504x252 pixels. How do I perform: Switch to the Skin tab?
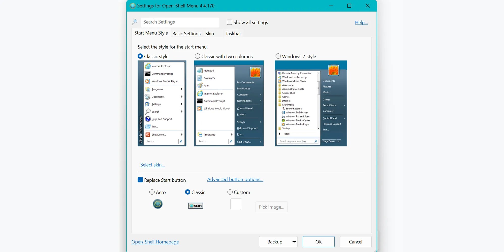tap(209, 33)
